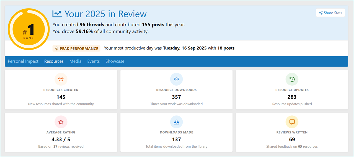Click the Resource Downloads people icon
This screenshot has height=157, width=354.
(176, 79)
